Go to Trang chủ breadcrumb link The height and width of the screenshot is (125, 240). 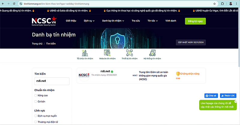pyautogui.click(x=37, y=43)
